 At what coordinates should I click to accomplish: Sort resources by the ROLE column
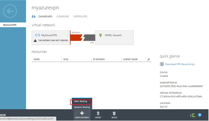click(66, 59)
